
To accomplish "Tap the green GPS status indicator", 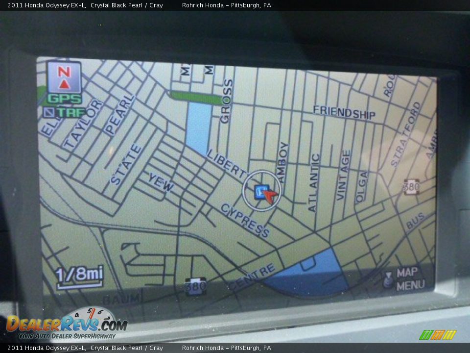I will (64, 99).
